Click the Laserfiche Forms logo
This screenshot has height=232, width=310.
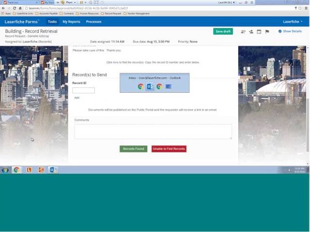click(21, 22)
